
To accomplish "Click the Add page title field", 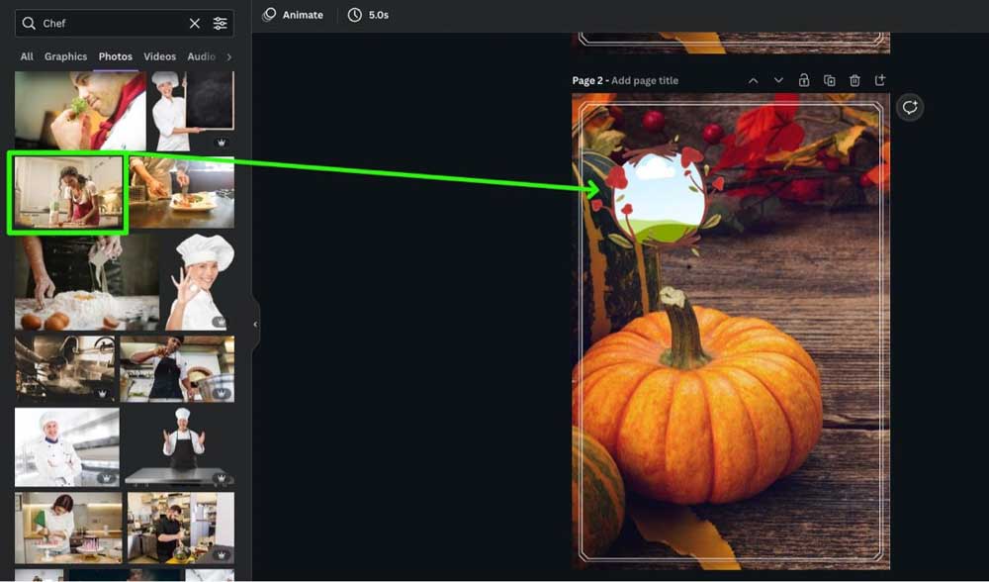I will (645, 81).
